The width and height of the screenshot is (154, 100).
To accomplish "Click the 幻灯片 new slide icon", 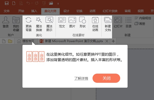I will coord(118,22).
